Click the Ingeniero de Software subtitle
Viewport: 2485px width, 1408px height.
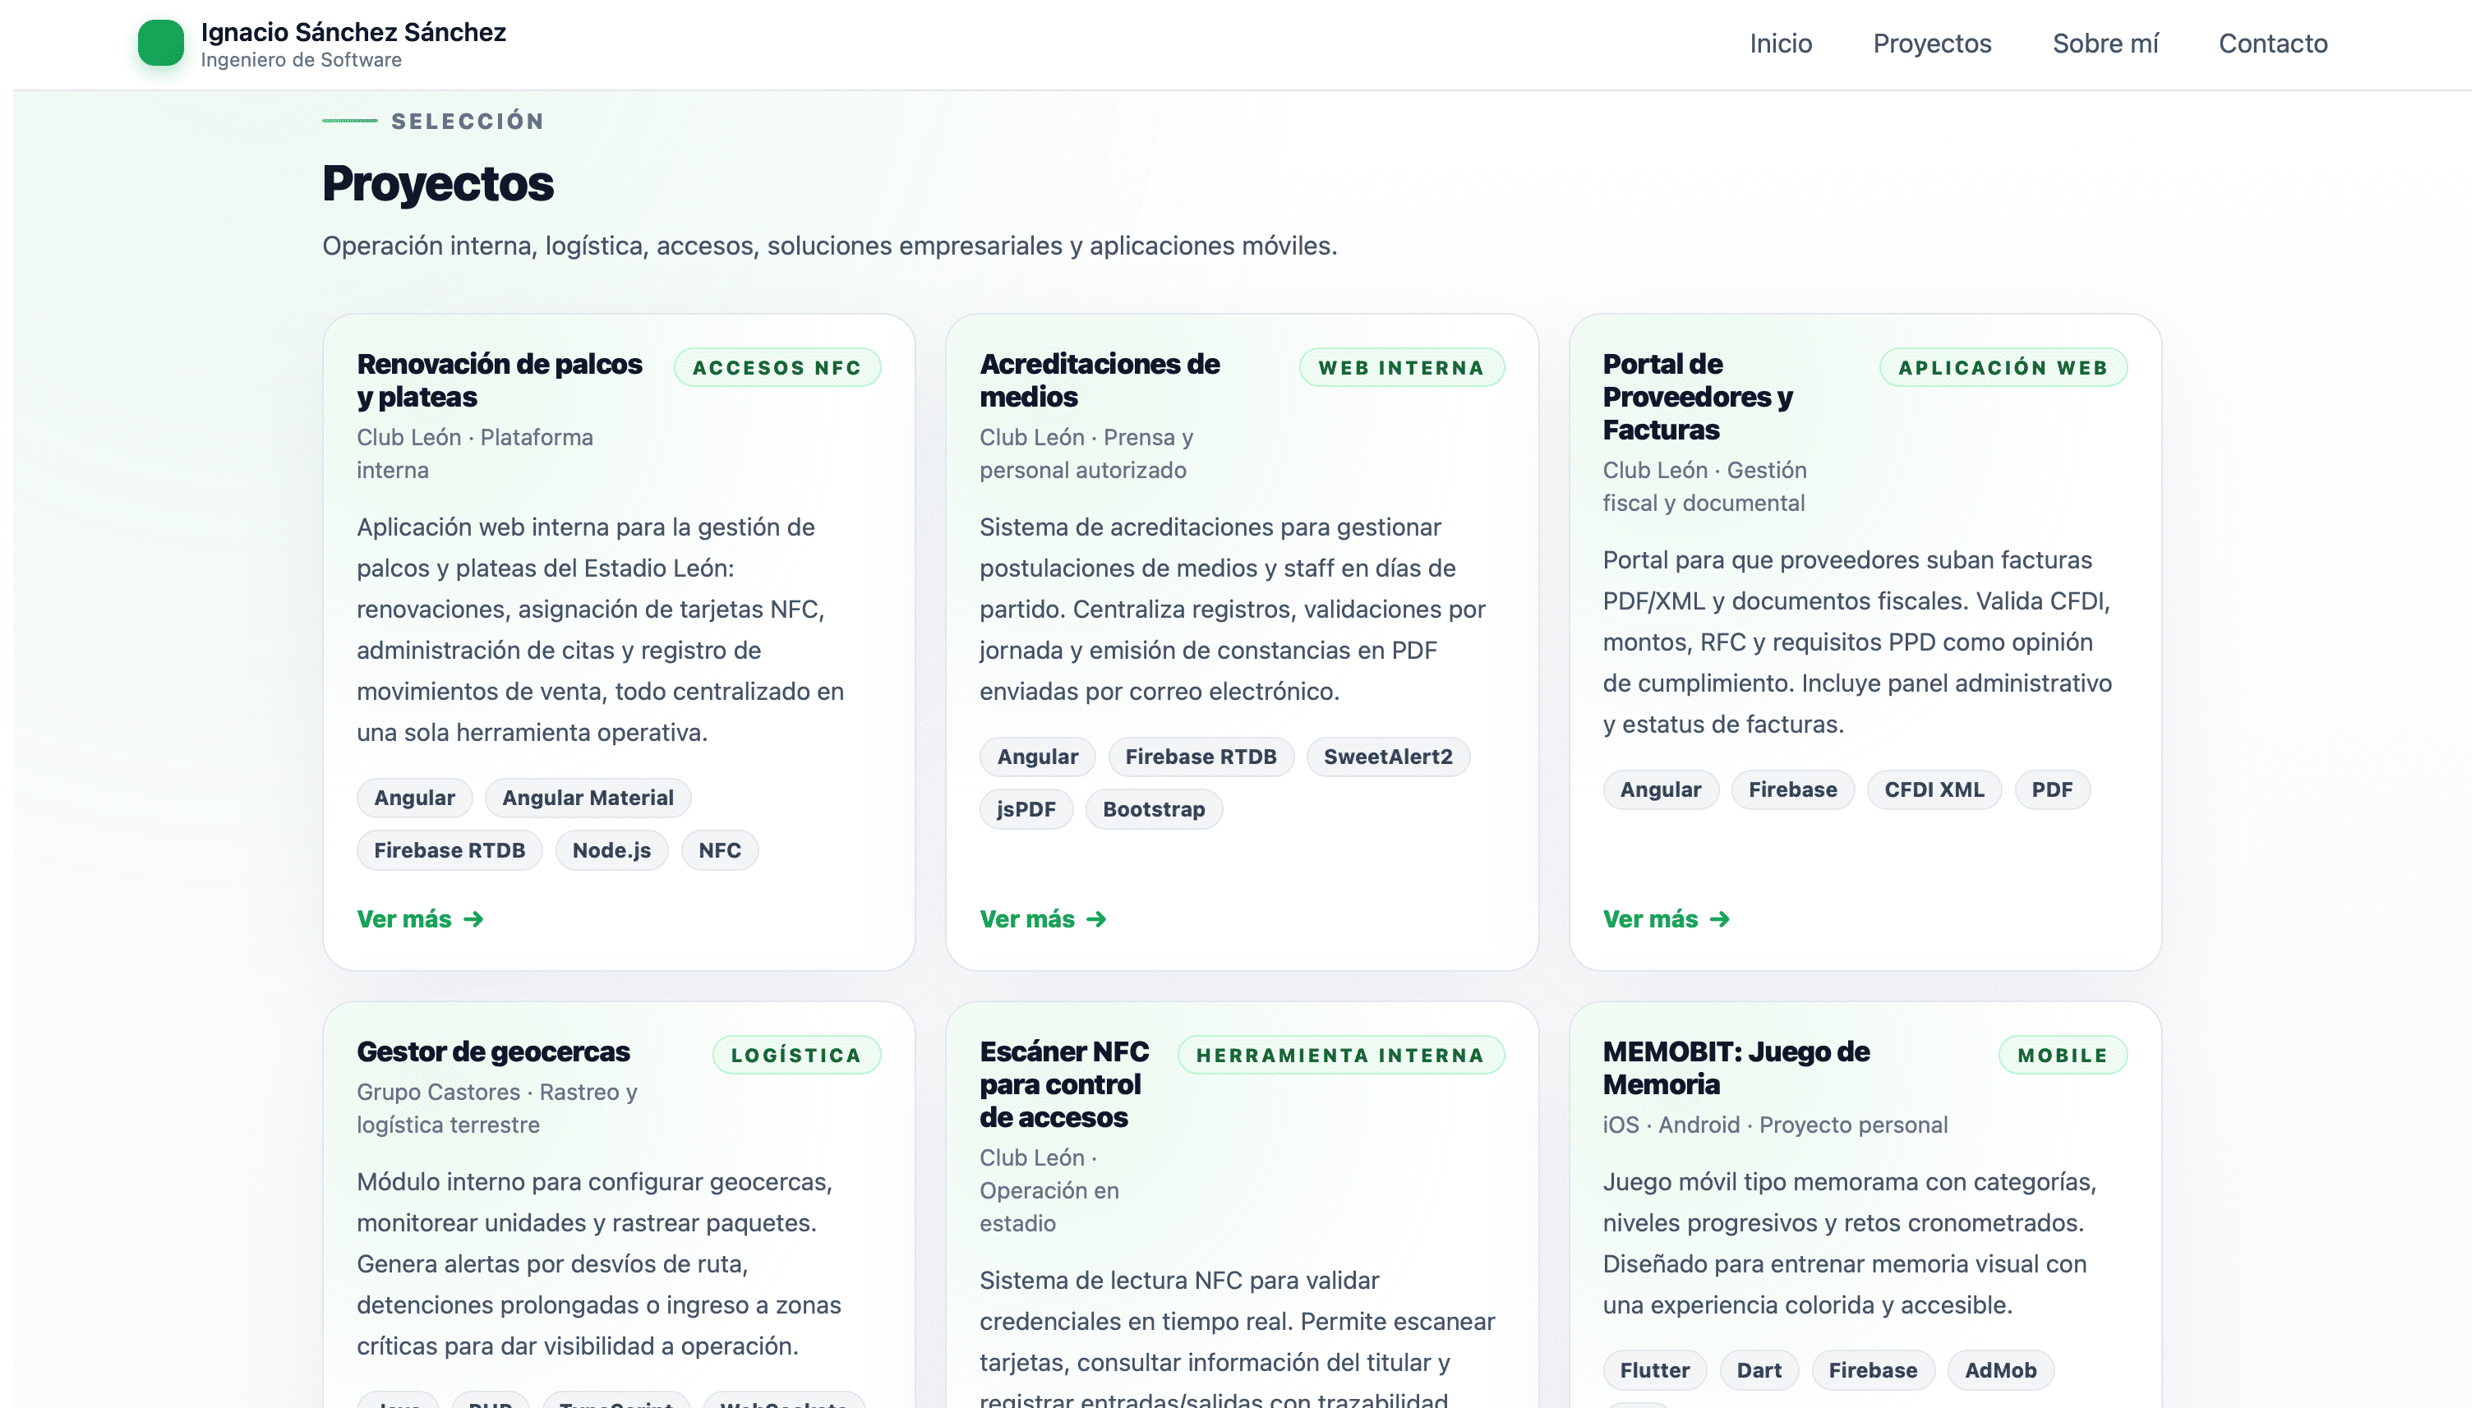point(301,60)
